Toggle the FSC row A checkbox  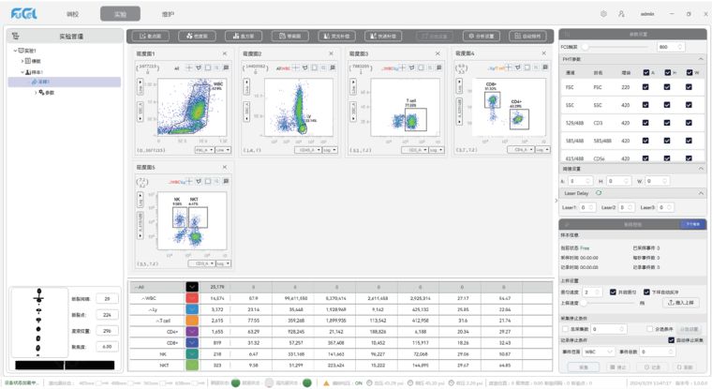(645, 87)
